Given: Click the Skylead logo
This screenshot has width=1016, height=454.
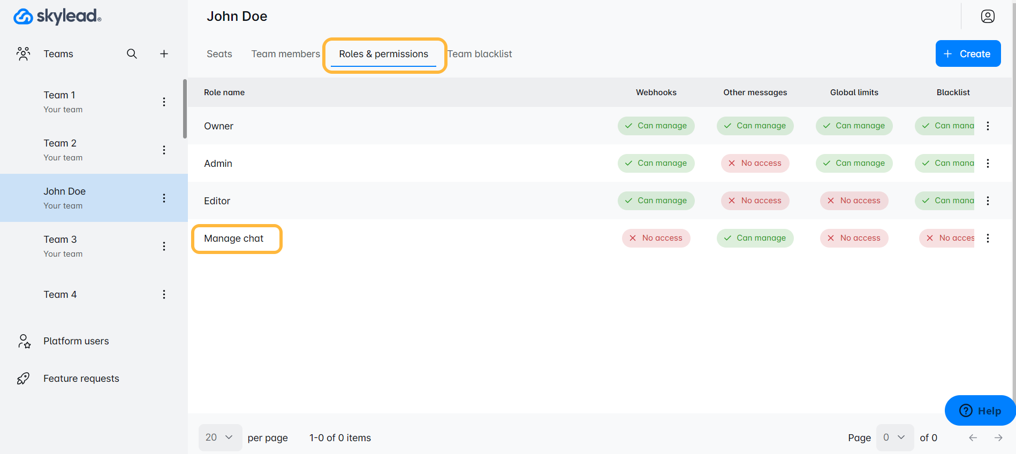Looking at the screenshot, I should pos(57,17).
